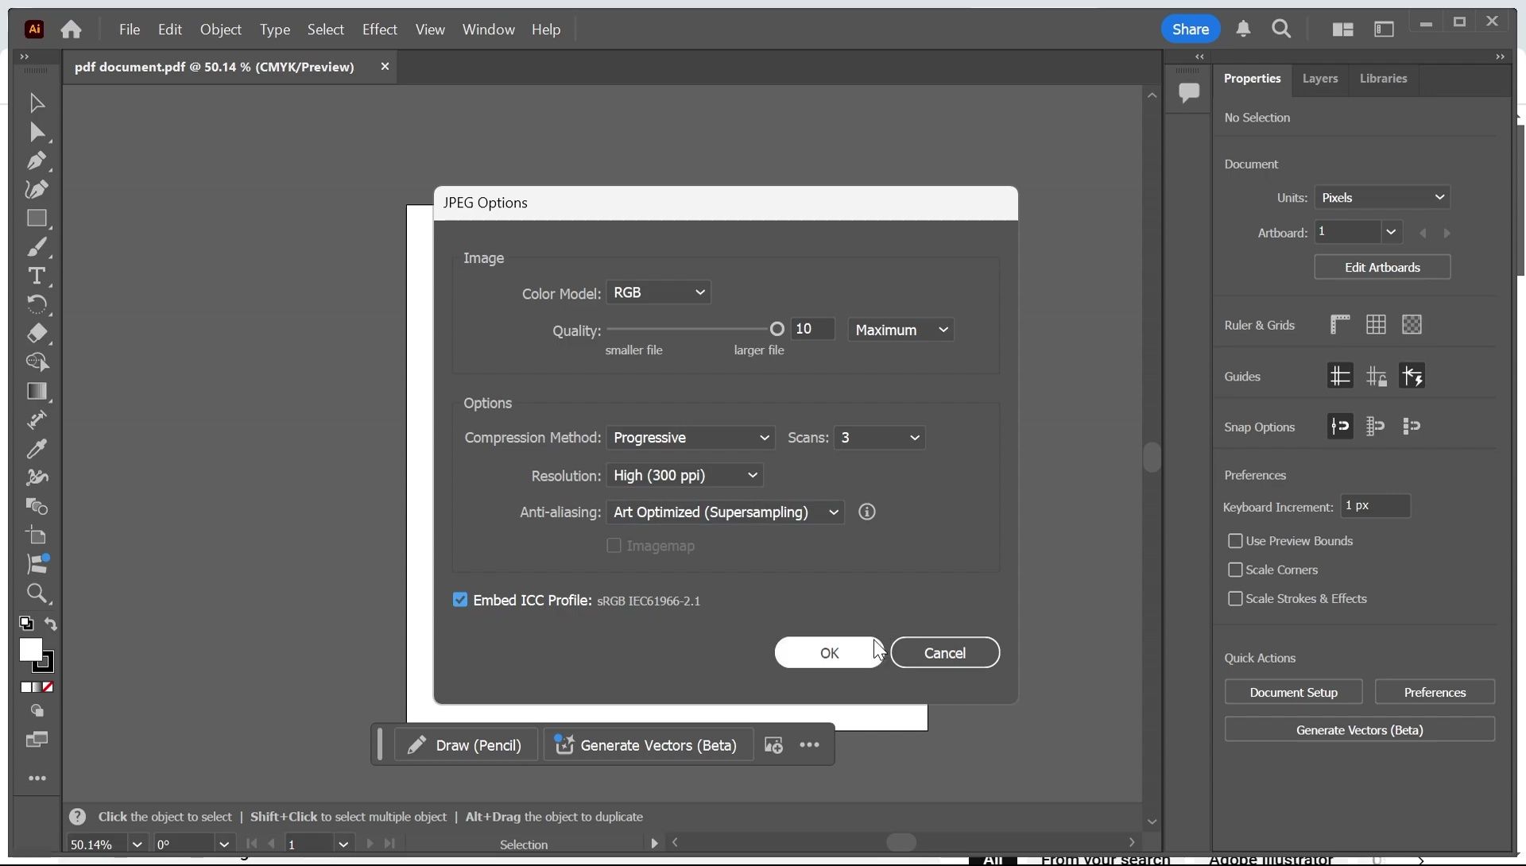The image size is (1526, 866).
Task: Swap fill and stroke colors
Action: (x=51, y=624)
